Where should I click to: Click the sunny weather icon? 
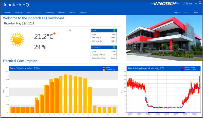pyautogui.click(x=17, y=40)
